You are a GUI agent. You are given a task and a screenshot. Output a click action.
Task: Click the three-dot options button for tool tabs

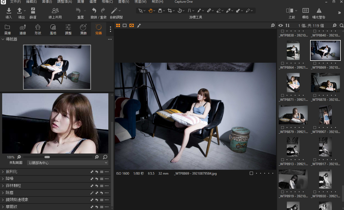pyautogui.click(x=111, y=29)
